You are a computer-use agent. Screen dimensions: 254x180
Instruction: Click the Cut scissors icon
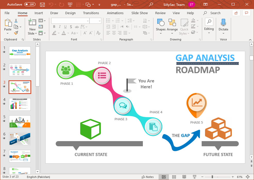16,21
